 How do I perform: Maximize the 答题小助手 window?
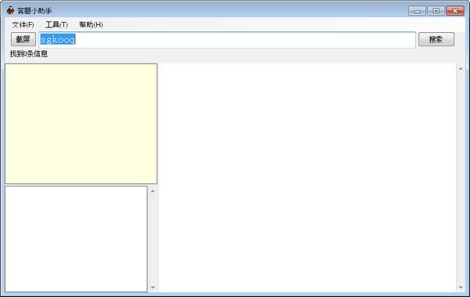click(x=436, y=11)
